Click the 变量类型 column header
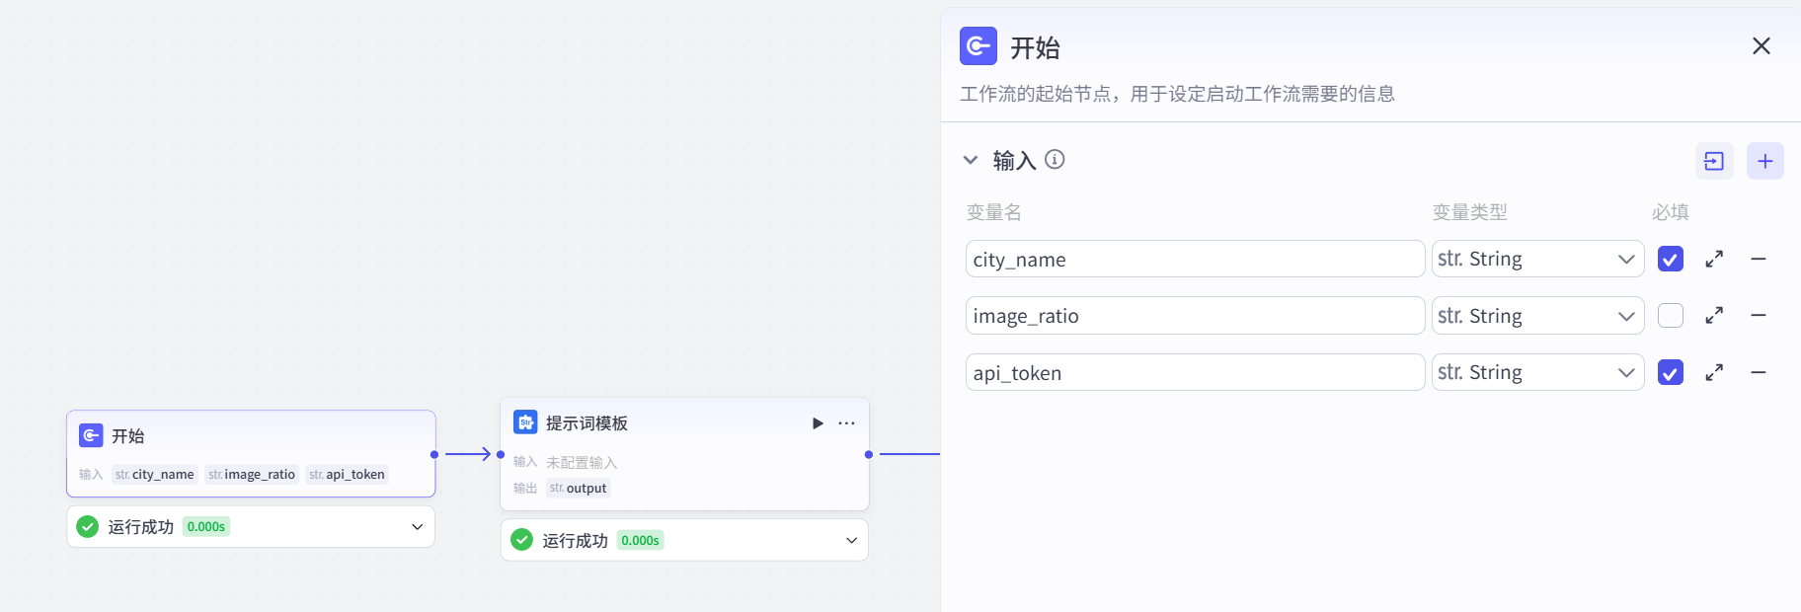The width and height of the screenshot is (1801, 612). point(1469,212)
